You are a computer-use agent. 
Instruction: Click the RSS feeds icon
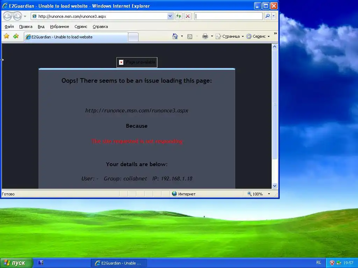pyautogui.click(x=190, y=36)
